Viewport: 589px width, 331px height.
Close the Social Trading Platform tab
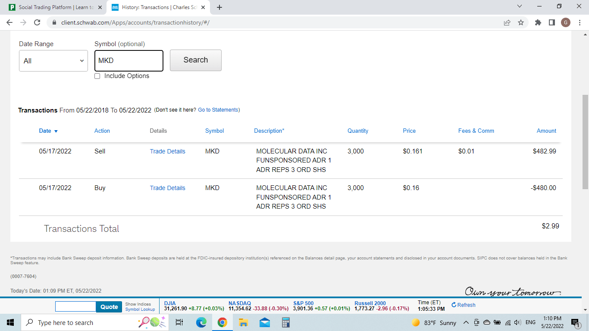pyautogui.click(x=100, y=7)
